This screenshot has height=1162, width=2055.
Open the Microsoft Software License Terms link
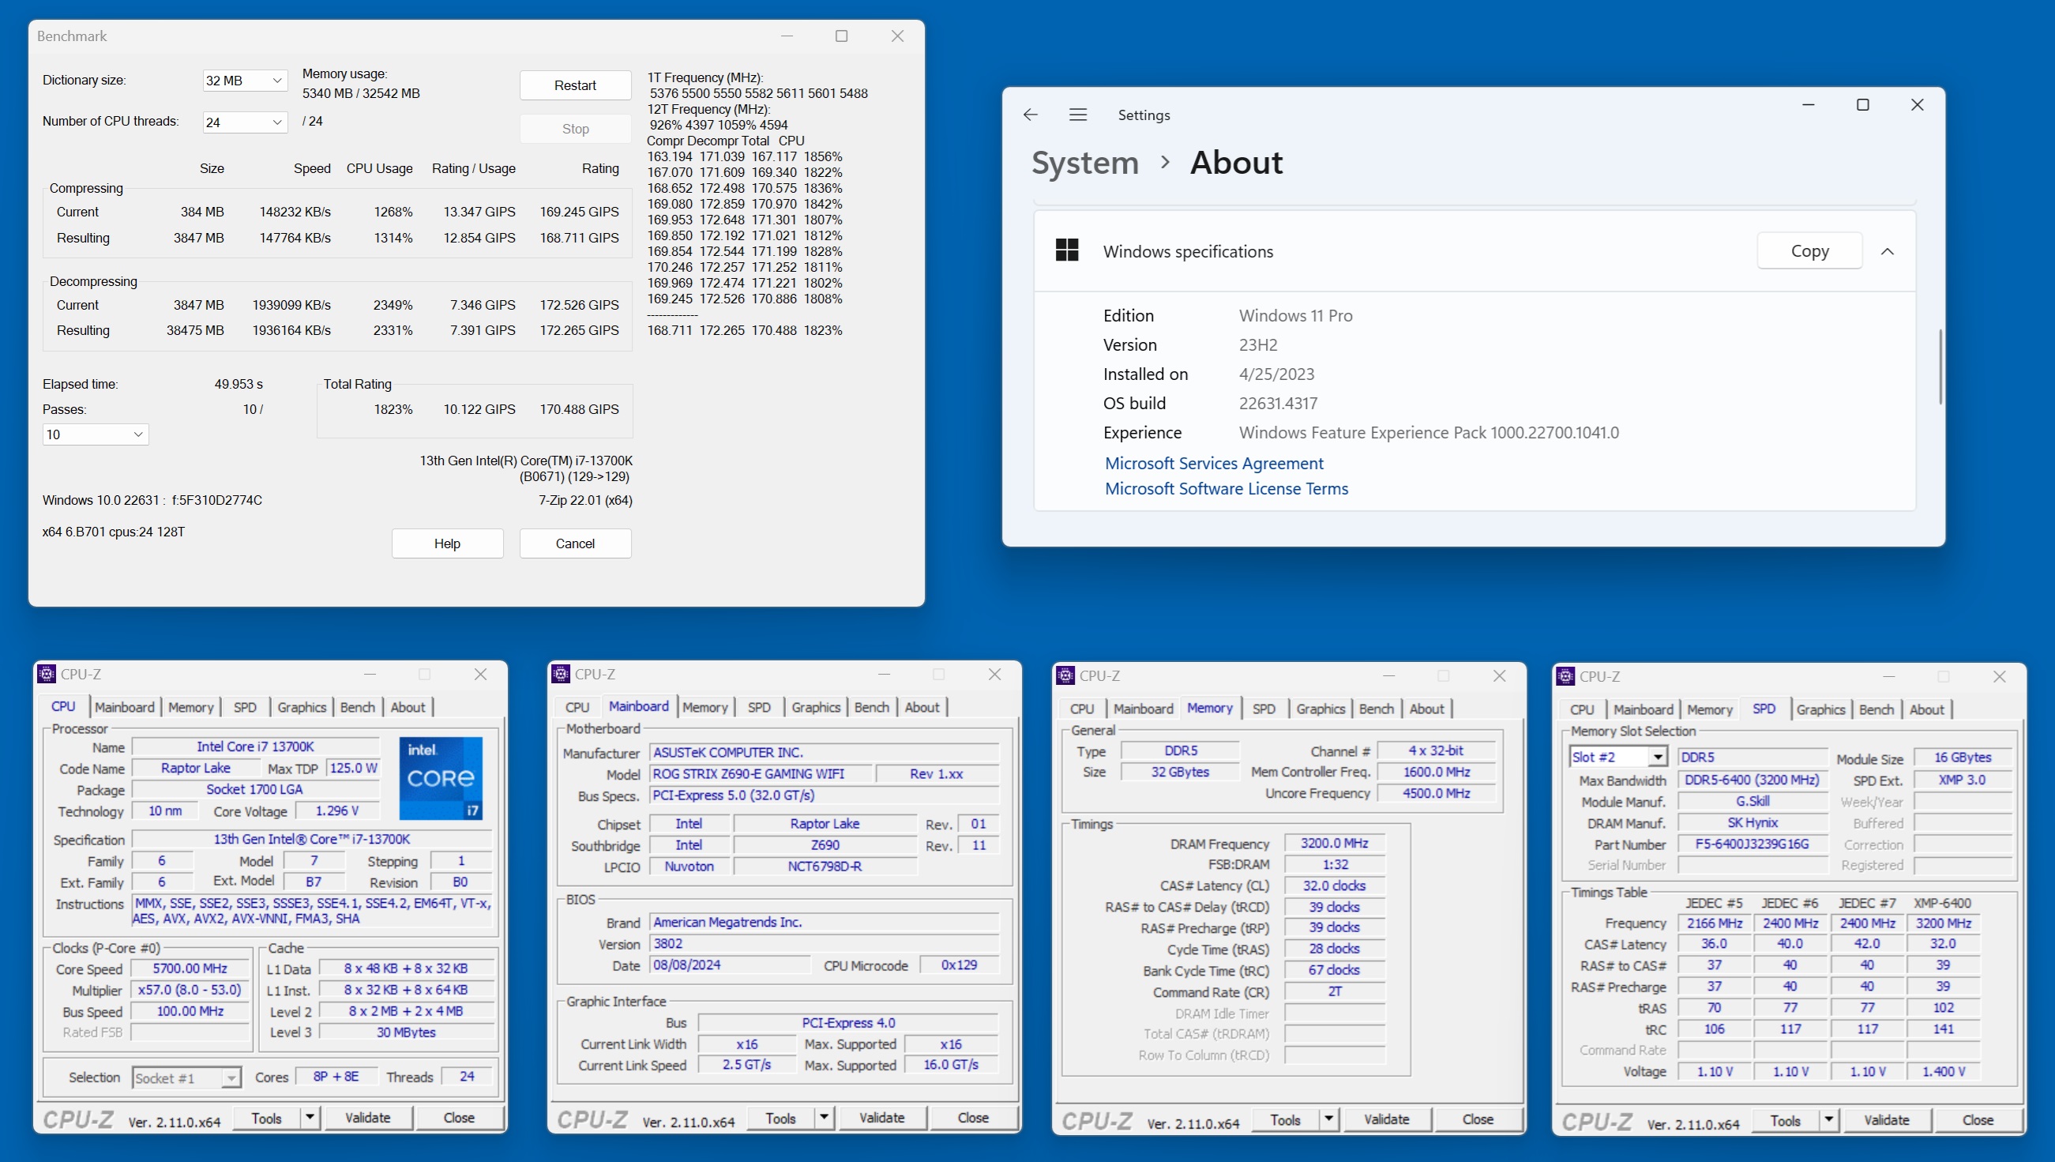click(1227, 488)
